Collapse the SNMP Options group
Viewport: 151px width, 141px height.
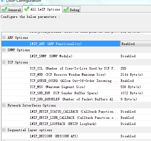click(4, 50)
